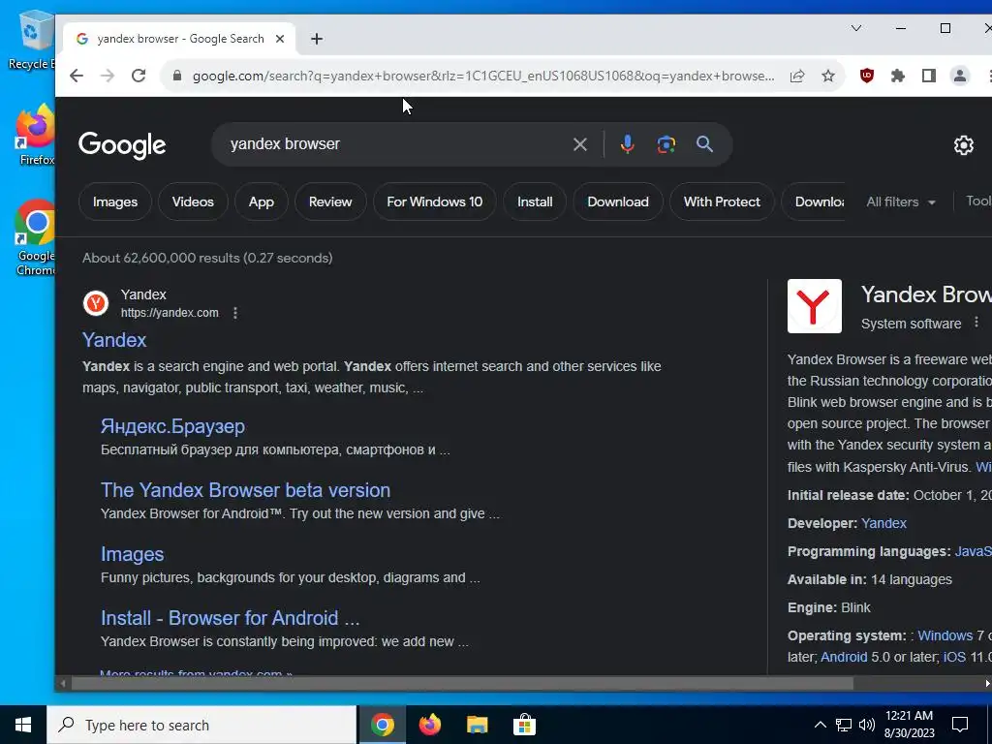Open Google quick settings gear

point(964,145)
